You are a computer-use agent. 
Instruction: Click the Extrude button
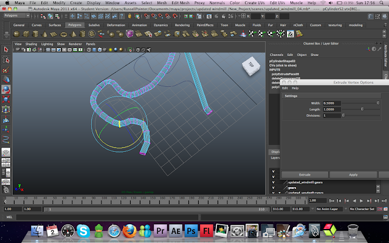point(305,175)
